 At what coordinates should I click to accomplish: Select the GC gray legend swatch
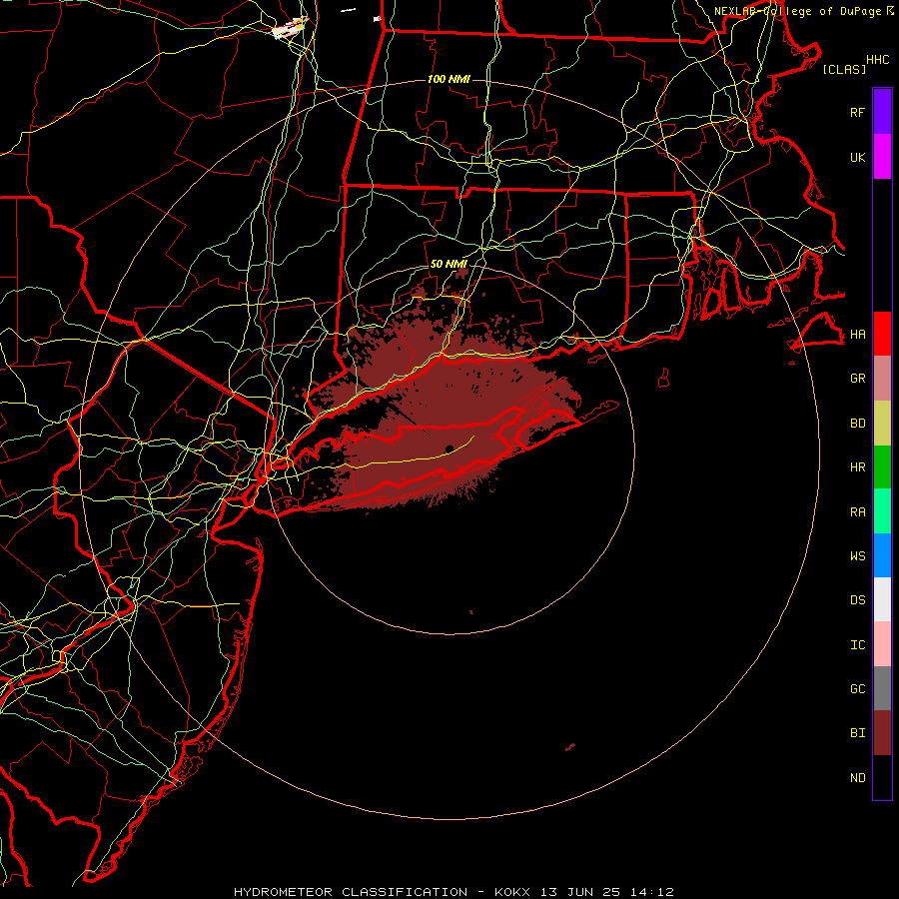(882, 688)
